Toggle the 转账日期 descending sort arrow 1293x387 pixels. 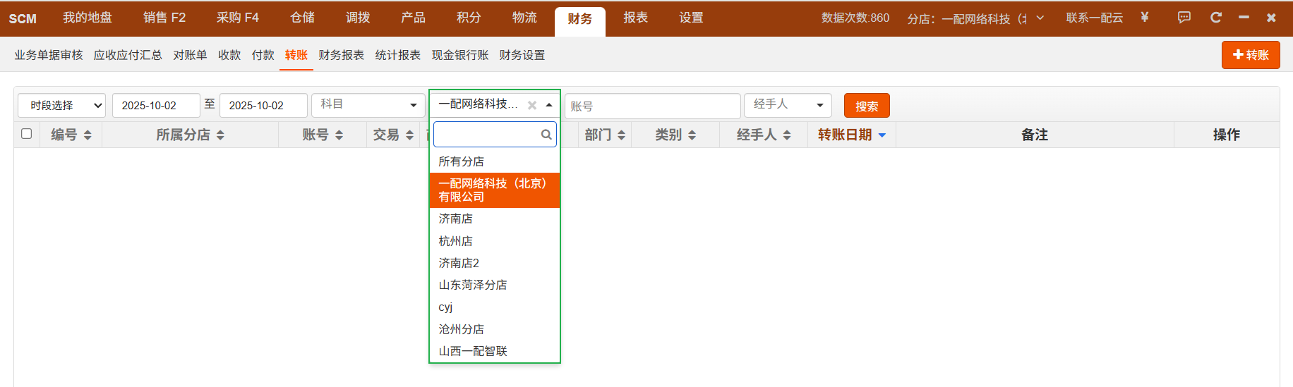(x=882, y=135)
